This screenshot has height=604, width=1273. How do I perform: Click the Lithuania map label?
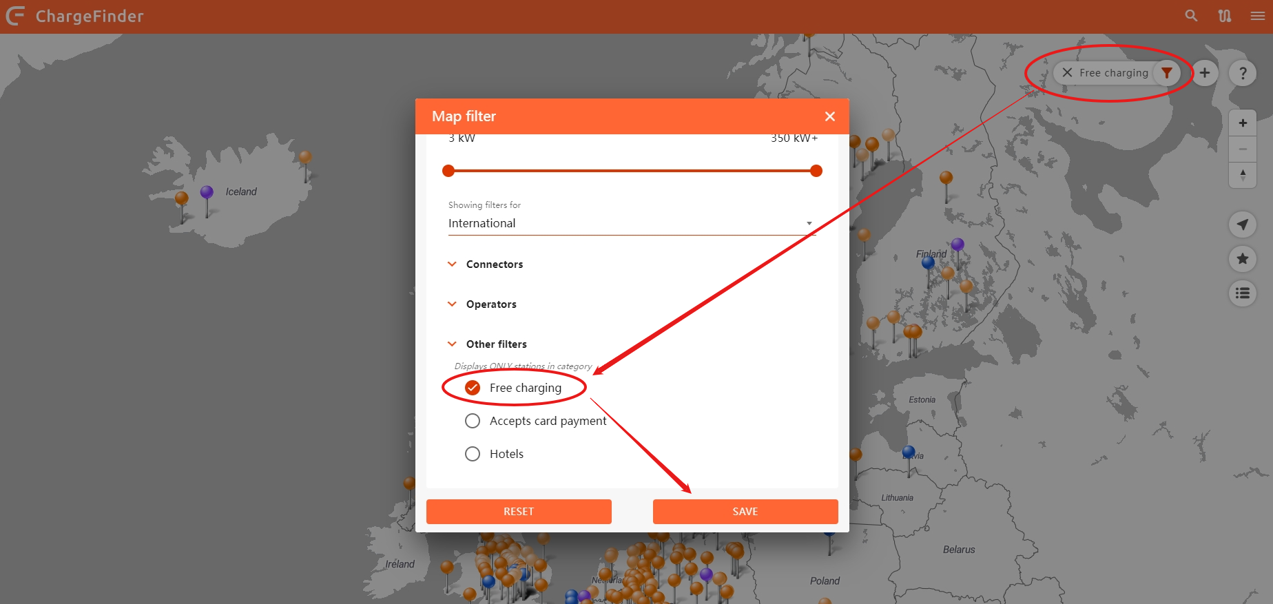(x=897, y=497)
